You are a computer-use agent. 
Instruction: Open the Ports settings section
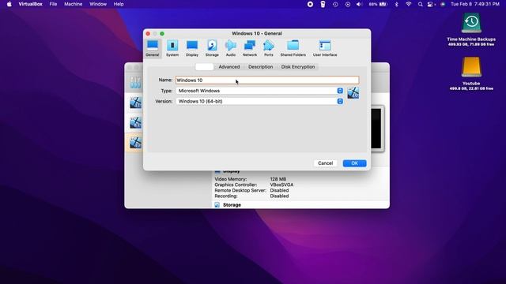click(x=269, y=48)
